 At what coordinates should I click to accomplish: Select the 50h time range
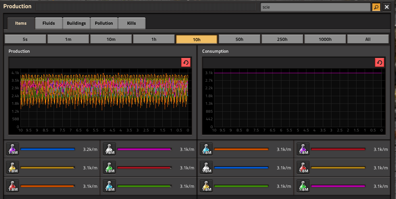240,39
